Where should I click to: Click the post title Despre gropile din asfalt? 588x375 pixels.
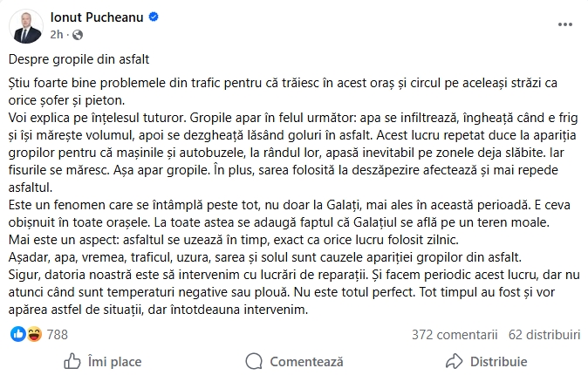pos(79,60)
